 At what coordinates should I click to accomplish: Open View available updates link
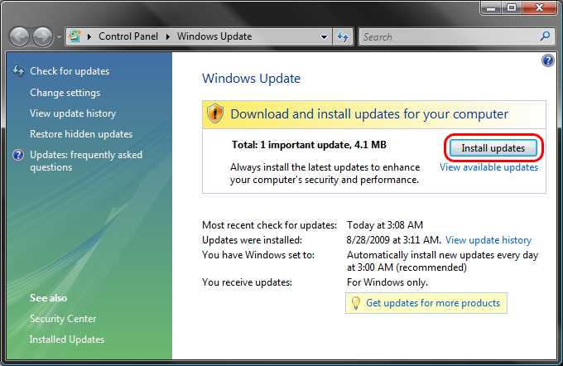point(488,167)
